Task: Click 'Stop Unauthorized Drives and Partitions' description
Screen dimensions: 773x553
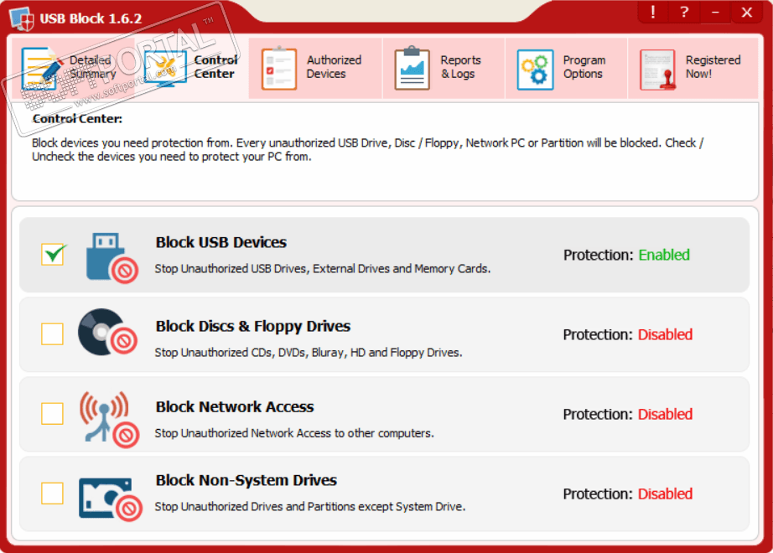Action: pyautogui.click(x=310, y=507)
